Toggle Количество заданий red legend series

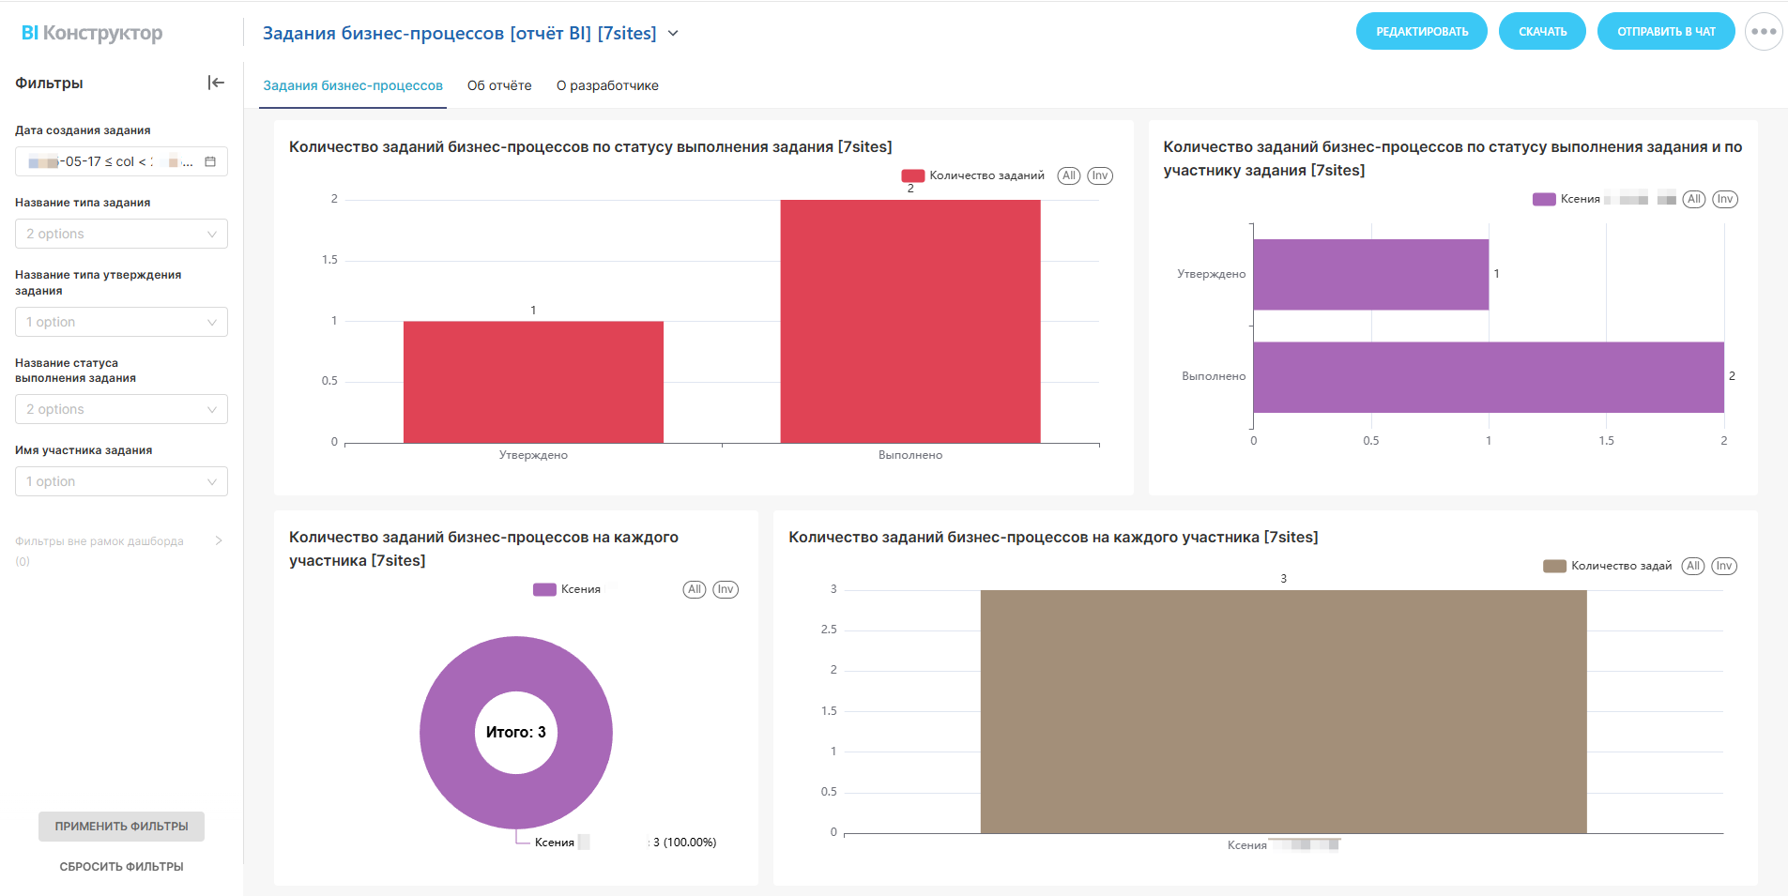pos(974,175)
